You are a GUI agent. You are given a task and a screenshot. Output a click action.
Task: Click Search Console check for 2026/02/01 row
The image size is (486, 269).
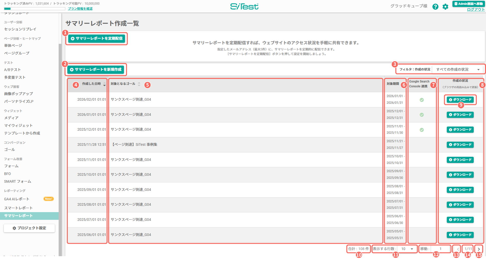click(x=422, y=100)
